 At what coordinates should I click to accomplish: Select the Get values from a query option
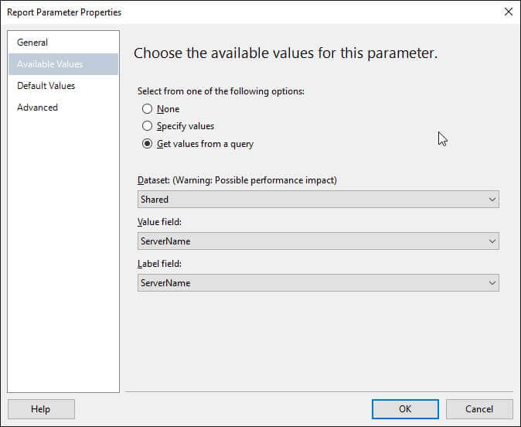click(x=148, y=144)
